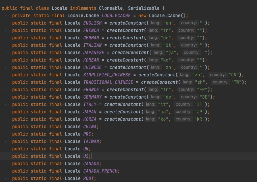Click the Serializable interface name

[x=144, y=8]
